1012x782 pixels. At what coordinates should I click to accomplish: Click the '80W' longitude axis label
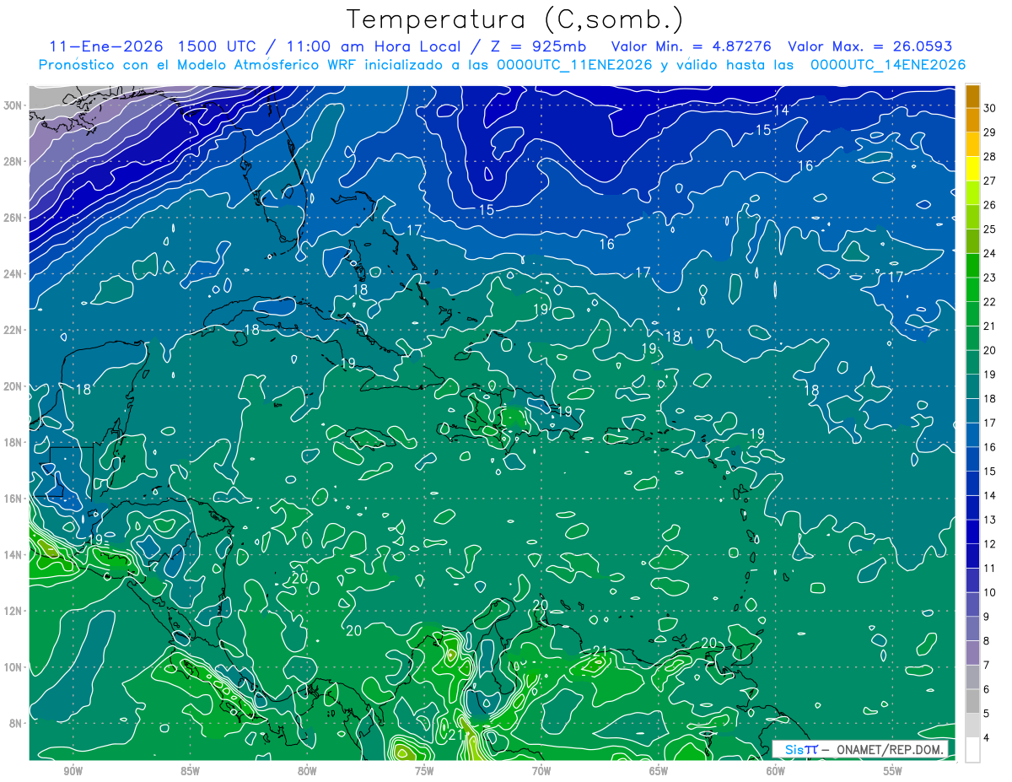click(x=307, y=771)
